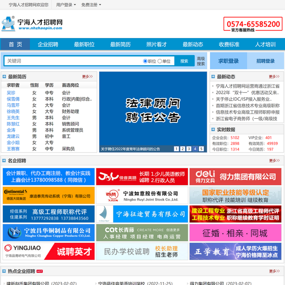285x285 pixels.
Task: Click 更多 beside 最新动态 panel header
Action: (x=274, y=76)
